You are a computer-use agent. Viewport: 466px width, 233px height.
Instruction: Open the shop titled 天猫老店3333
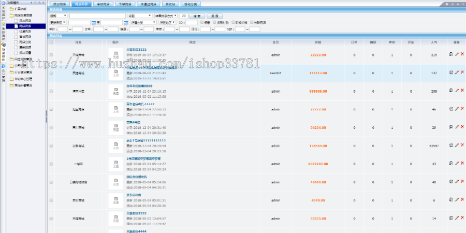click(x=136, y=213)
